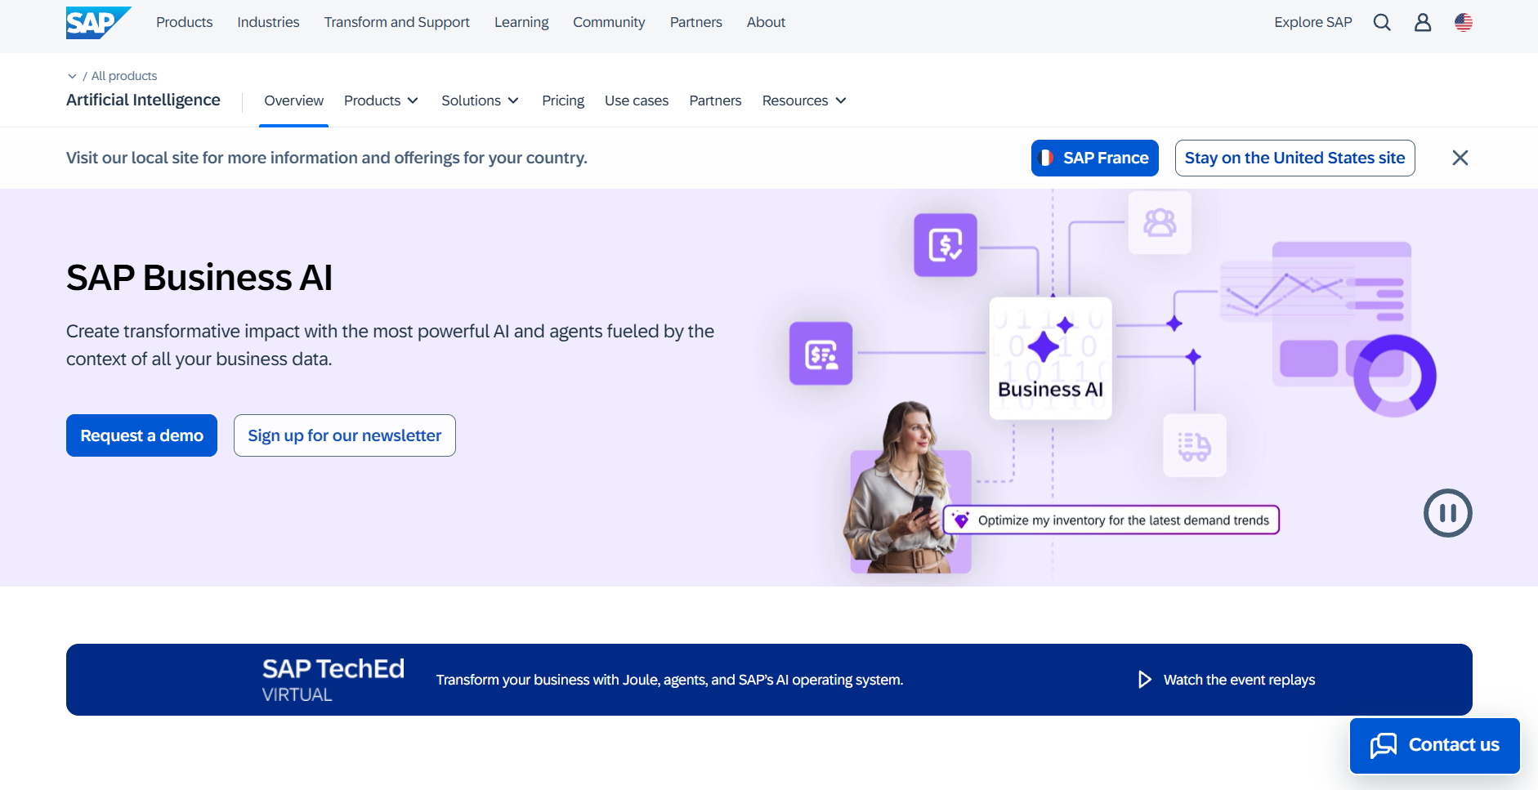Open the account profile icon
The height and width of the screenshot is (790, 1538).
point(1423,22)
